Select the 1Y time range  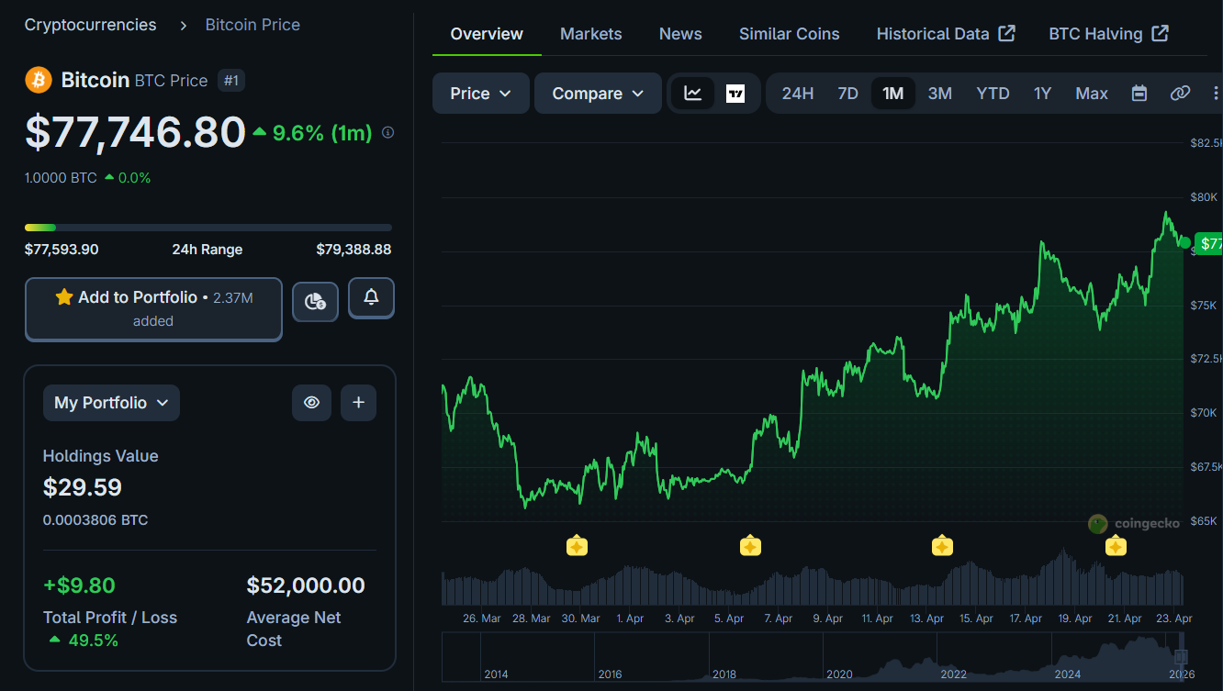1042,94
